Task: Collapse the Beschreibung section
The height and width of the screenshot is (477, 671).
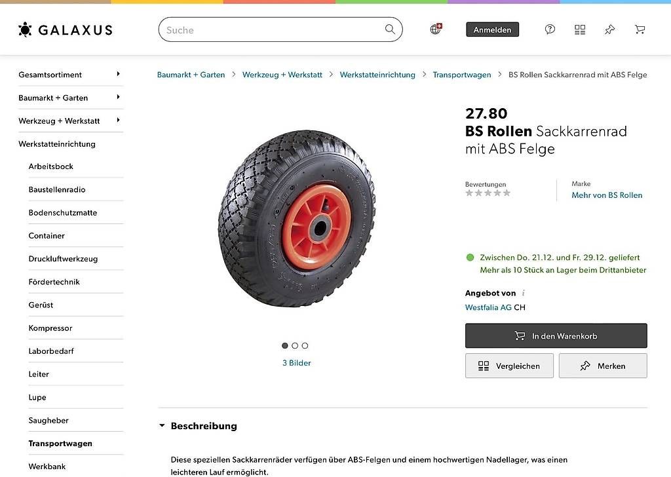Action: [163, 426]
